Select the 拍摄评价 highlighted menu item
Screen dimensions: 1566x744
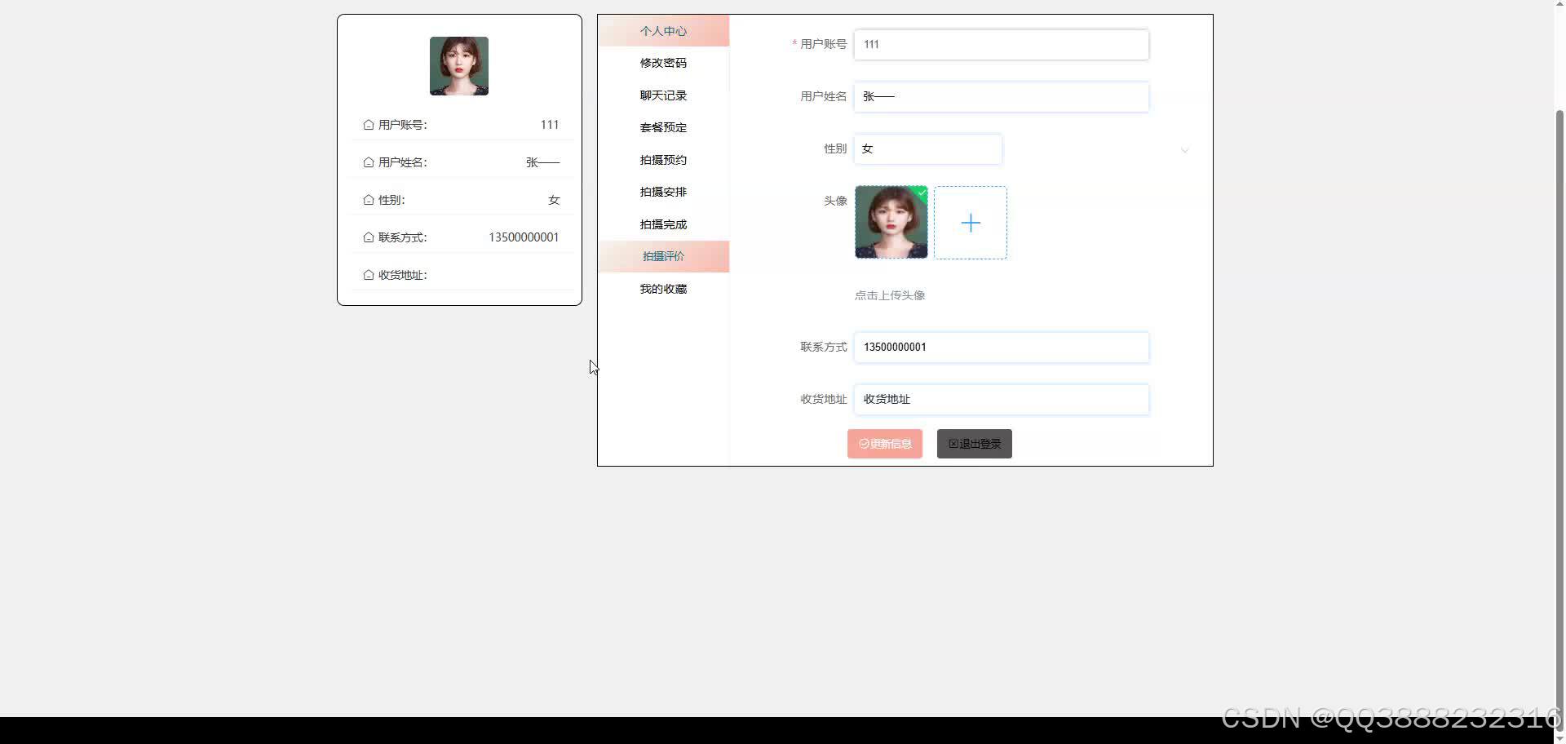[663, 256]
